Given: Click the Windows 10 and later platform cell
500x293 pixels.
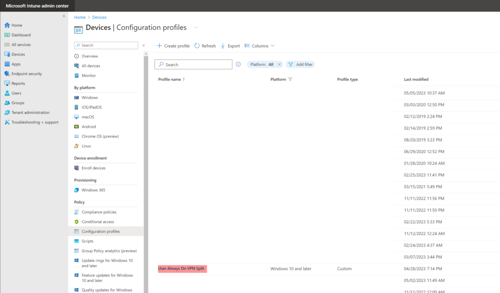Looking at the screenshot, I should (x=291, y=269).
